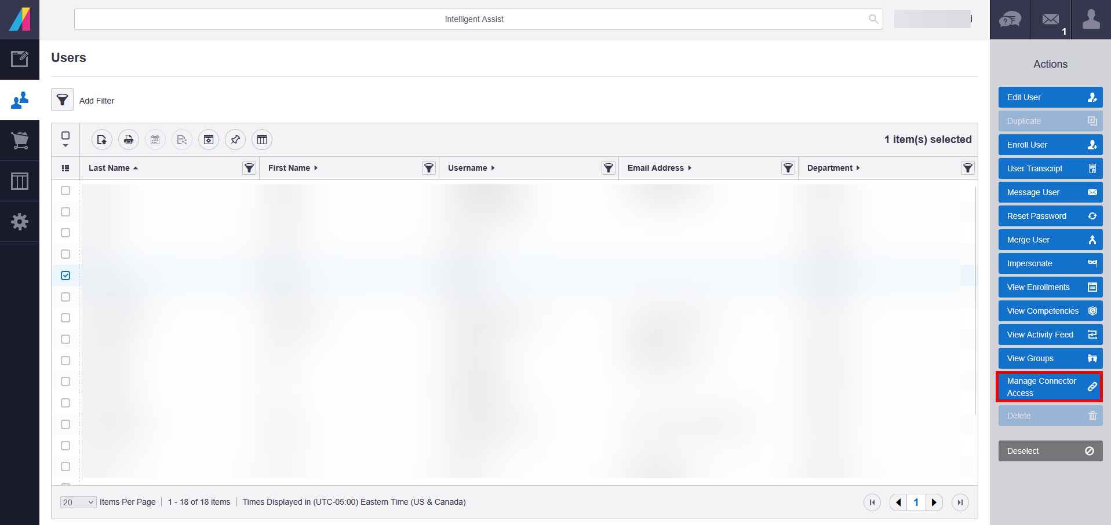Filter the Username column

[x=609, y=168]
